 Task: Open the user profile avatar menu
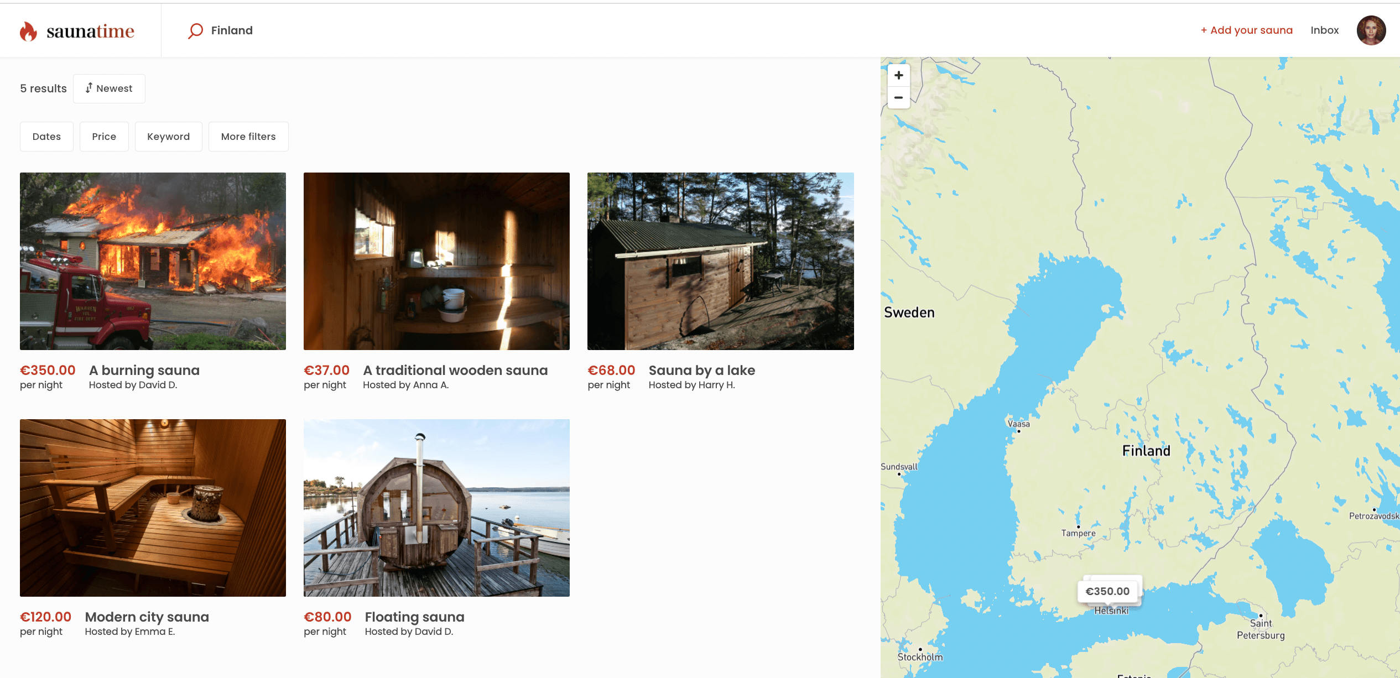1371,30
